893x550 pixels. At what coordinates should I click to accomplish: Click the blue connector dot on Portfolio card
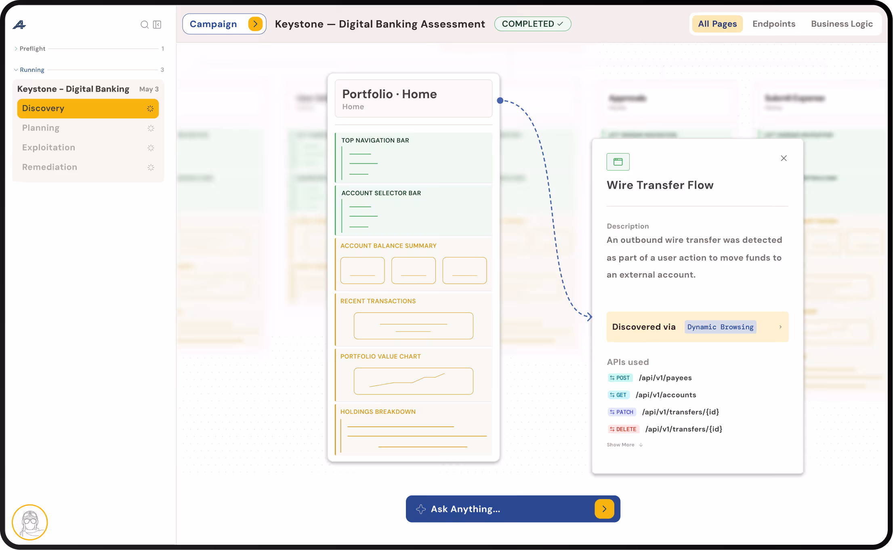(x=500, y=100)
